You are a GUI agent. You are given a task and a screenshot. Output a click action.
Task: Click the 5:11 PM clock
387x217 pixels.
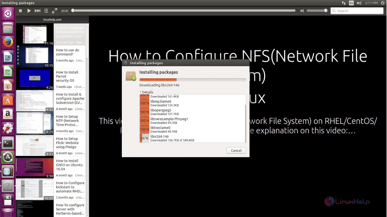pos(371,3)
